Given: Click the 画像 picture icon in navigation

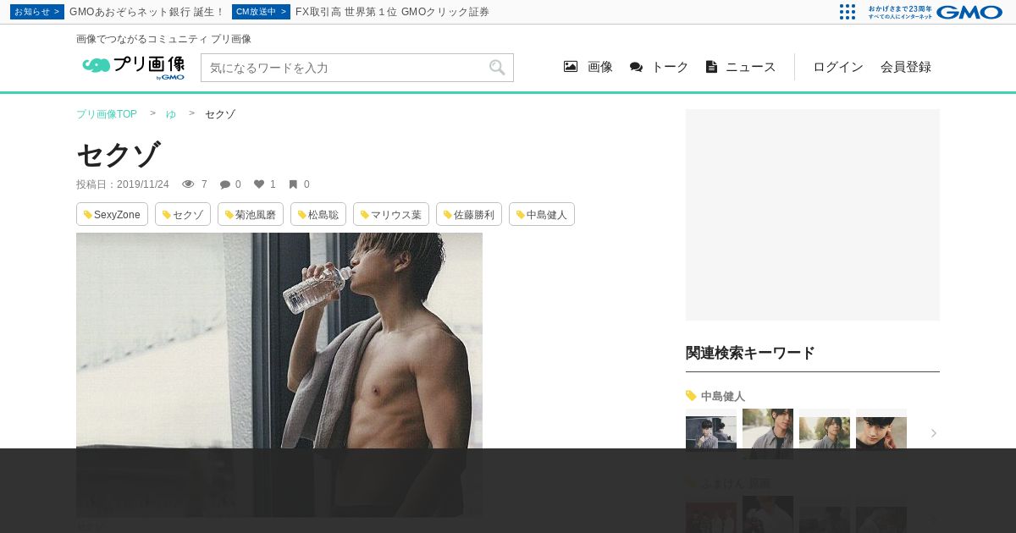Looking at the screenshot, I should 571,67.
